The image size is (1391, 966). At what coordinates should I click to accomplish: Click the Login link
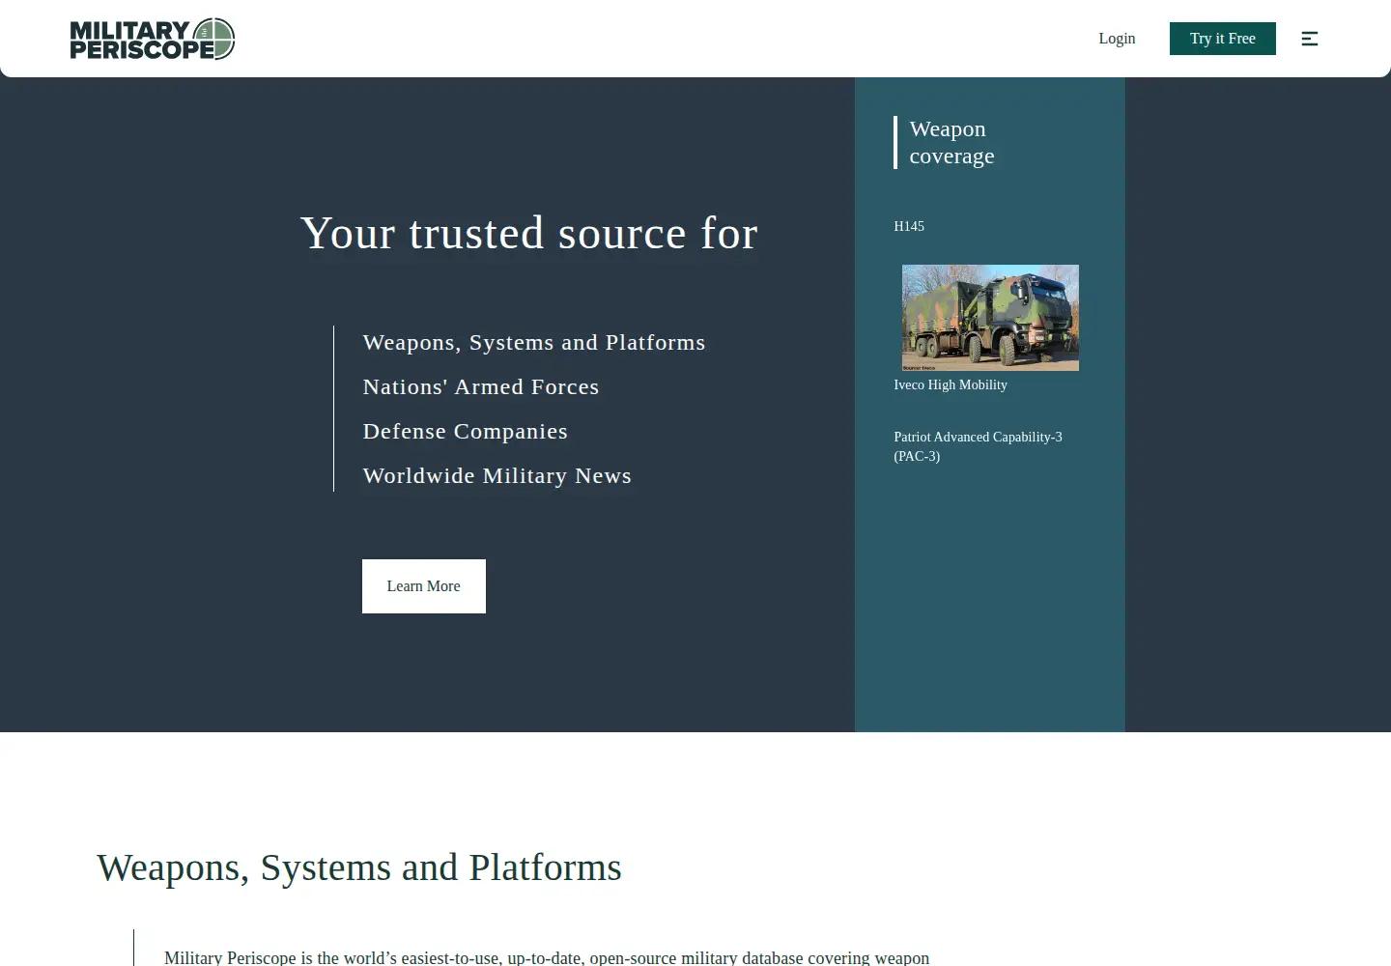(x=1117, y=39)
